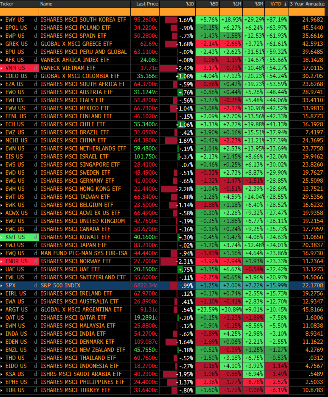Open GLOBAL X MSCI ARGENTINA ETF name
The width and height of the screenshot is (328, 397).
click(81, 310)
